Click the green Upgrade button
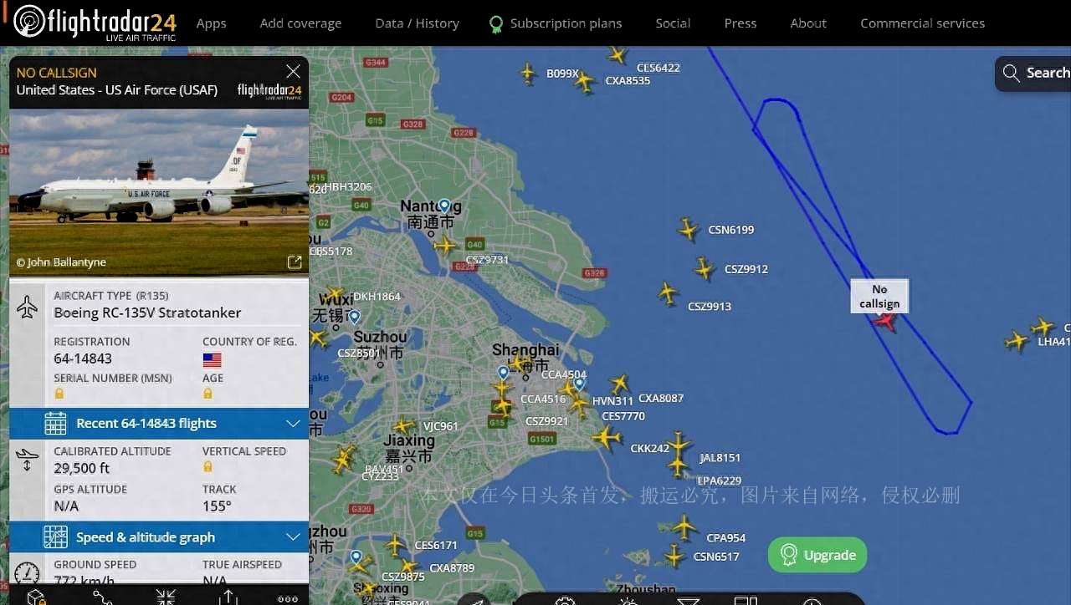This screenshot has width=1071, height=605. [817, 555]
